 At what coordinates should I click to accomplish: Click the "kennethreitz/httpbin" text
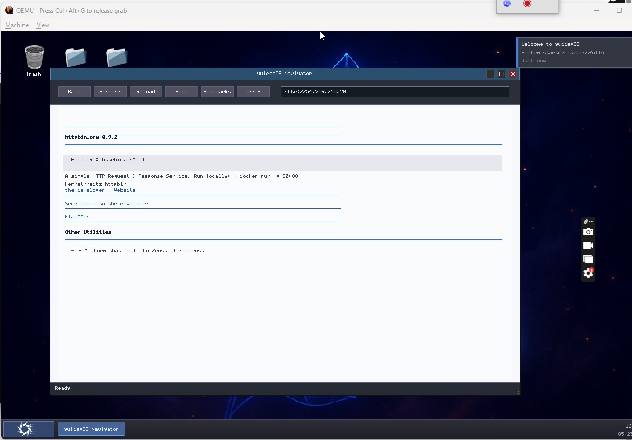tap(96, 184)
